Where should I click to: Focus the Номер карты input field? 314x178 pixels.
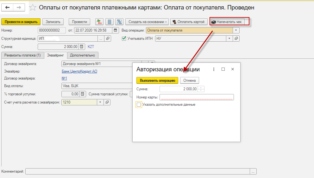pos(197,97)
